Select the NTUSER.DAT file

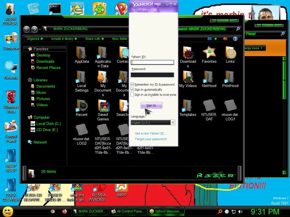click(209, 110)
